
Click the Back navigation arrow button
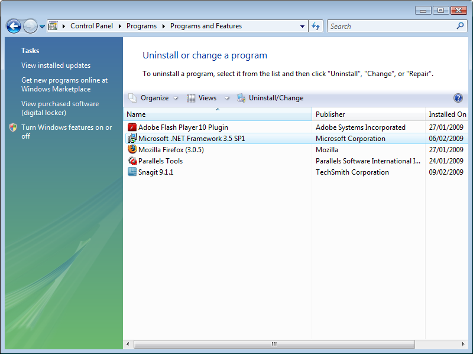point(14,26)
